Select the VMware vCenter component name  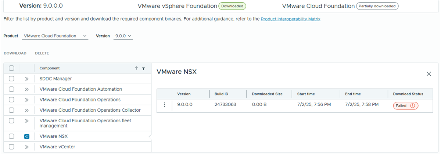click(57, 147)
